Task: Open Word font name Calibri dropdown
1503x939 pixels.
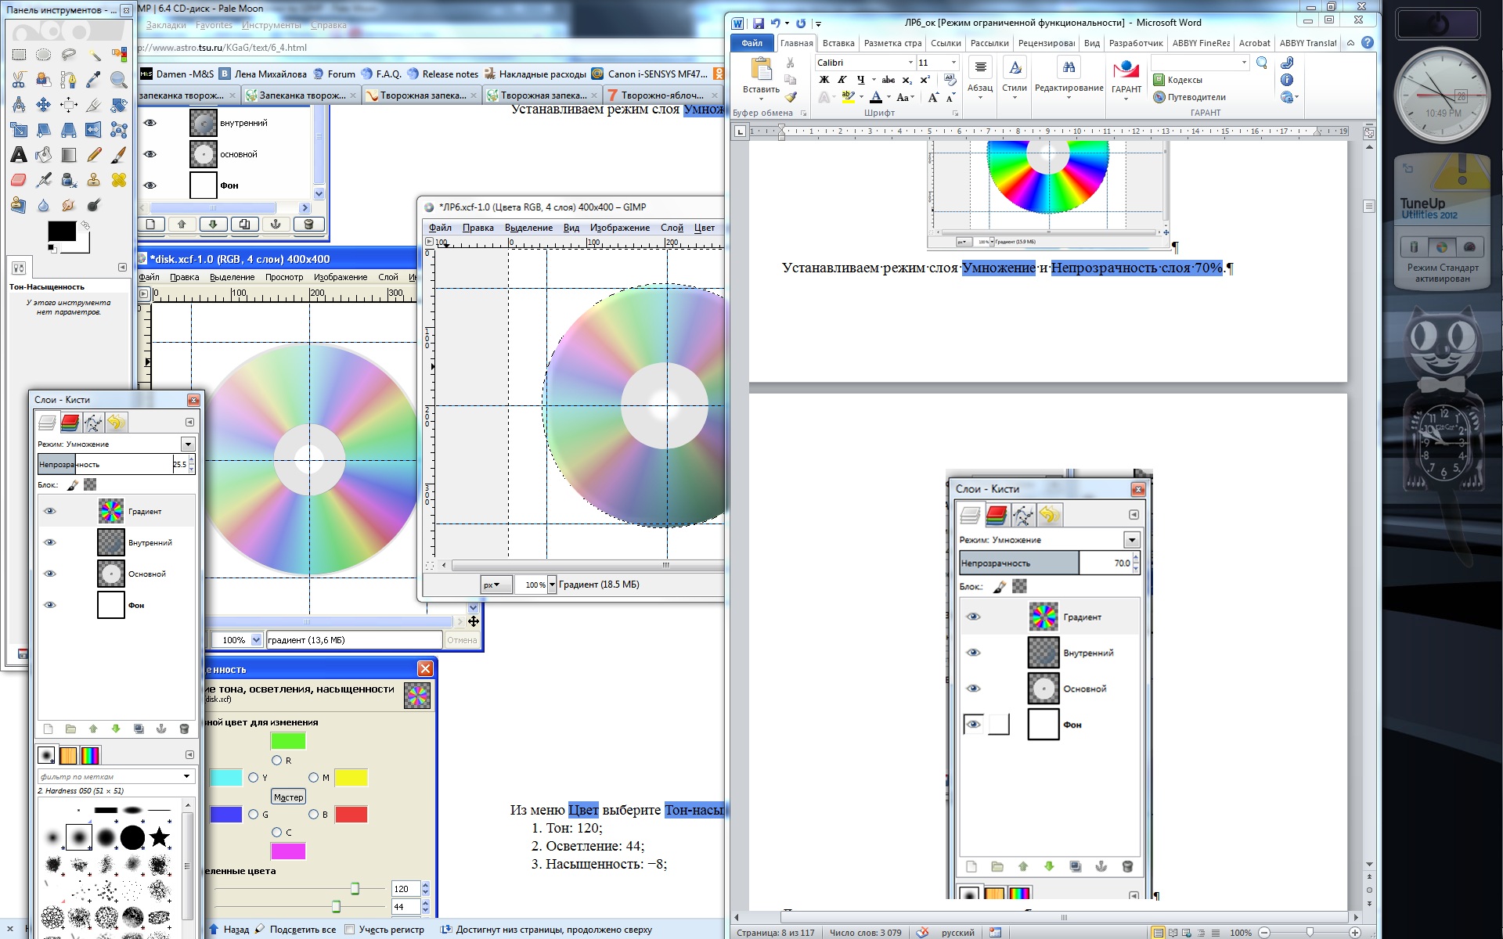Action: [910, 63]
